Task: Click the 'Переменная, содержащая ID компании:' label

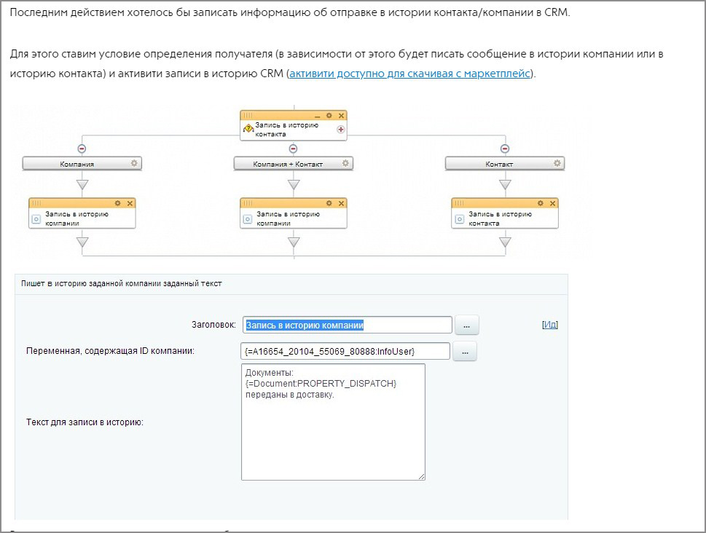Action: click(110, 351)
